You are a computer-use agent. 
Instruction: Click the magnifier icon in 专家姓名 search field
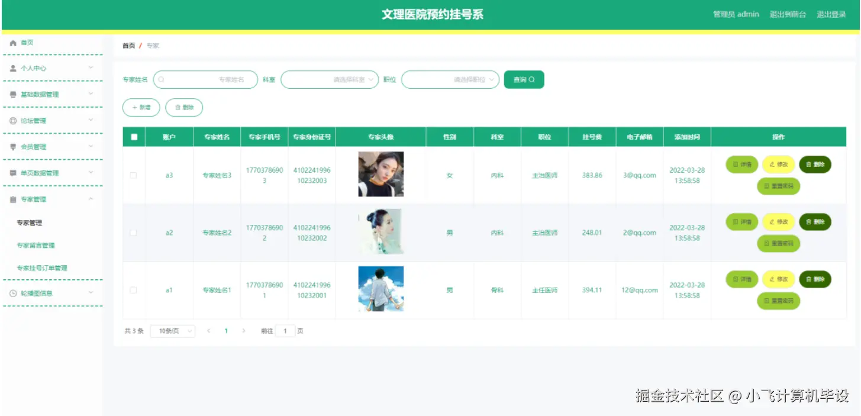[x=161, y=79]
